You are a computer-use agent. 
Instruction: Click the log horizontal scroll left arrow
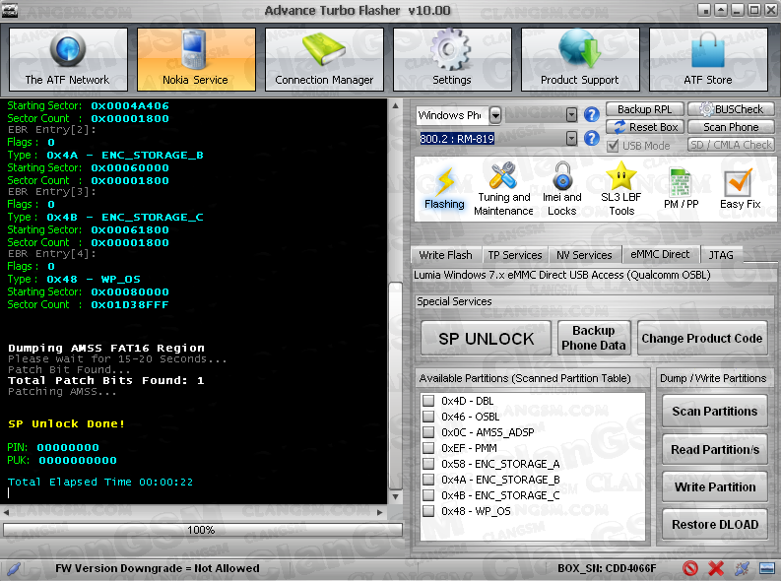click(x=6, y=512)
